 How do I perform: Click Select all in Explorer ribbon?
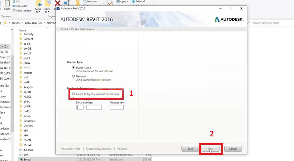138,1
